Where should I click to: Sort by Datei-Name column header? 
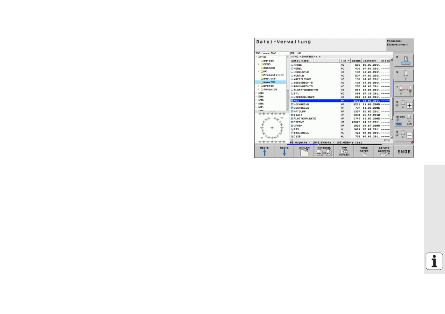point(315,61)
